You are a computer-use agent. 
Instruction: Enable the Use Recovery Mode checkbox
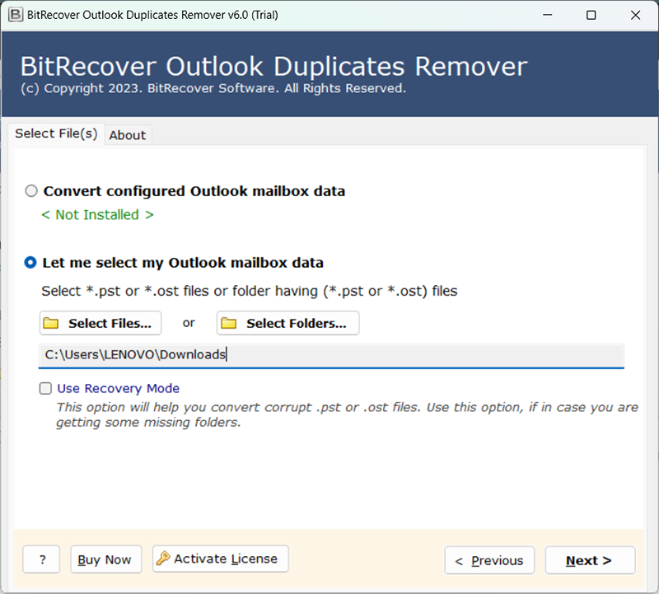click(45, 388)
